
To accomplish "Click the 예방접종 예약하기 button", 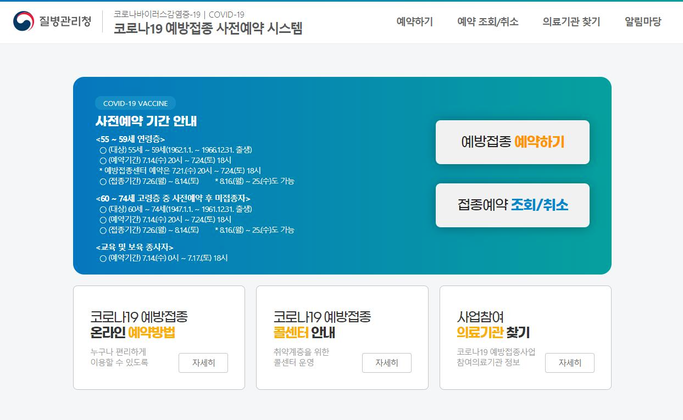I will point(513,142).
